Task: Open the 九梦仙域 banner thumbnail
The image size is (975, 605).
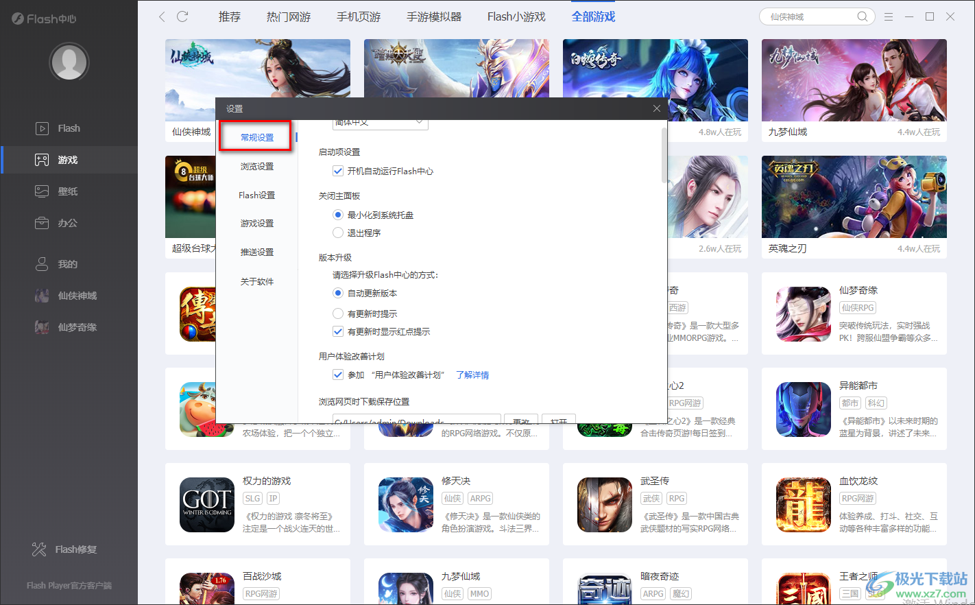Action: [854, 80]
